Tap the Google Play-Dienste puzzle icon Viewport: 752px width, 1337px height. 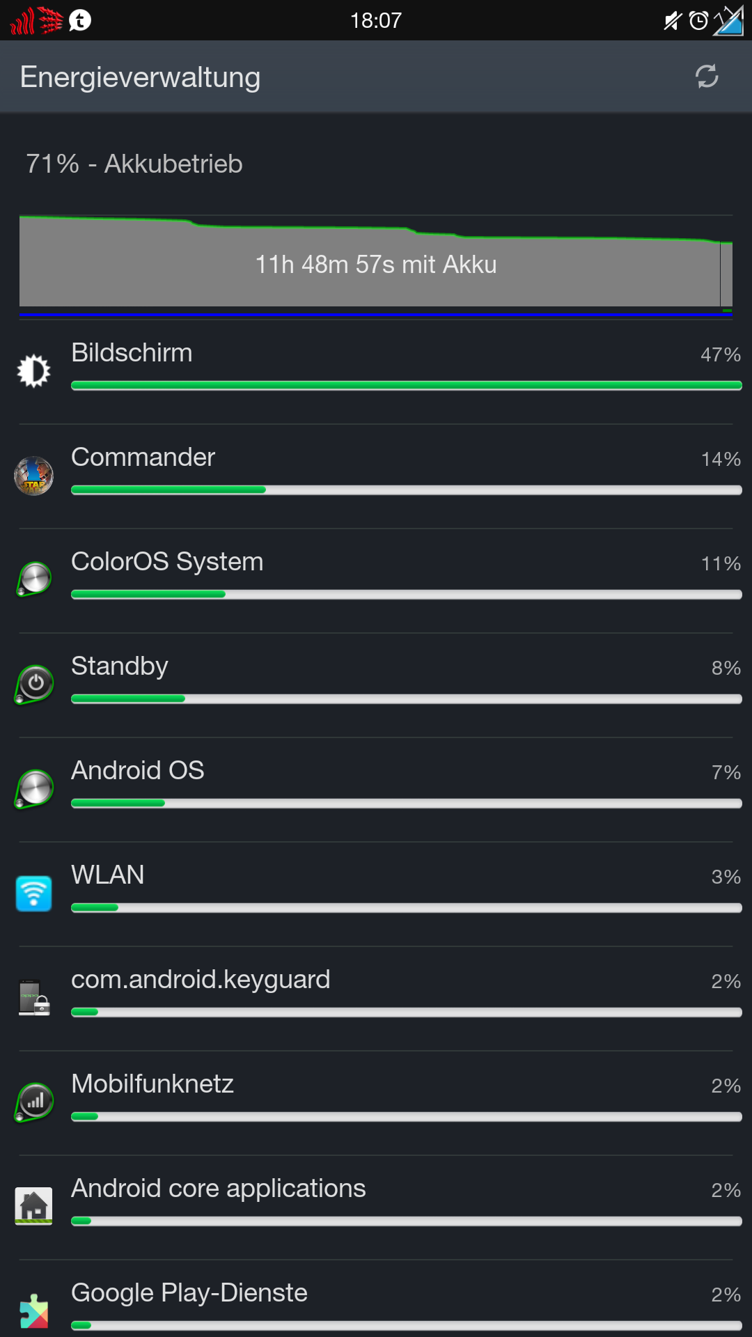(34, 1311)
